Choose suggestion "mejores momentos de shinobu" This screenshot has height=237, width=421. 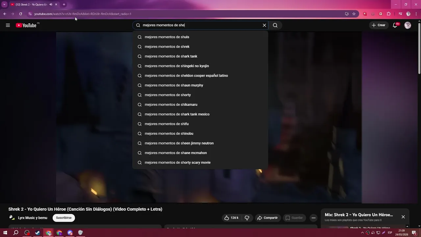[x=200, y=134]
